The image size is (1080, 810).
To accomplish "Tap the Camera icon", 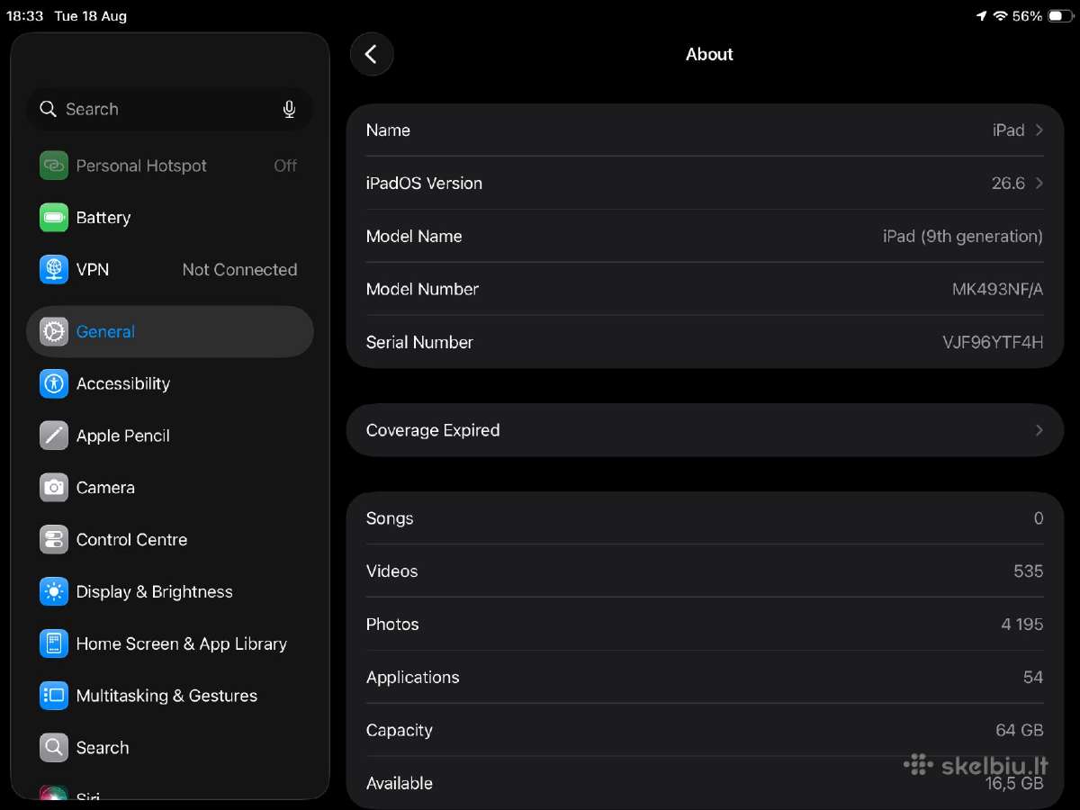I will click(x=54, y=488).
